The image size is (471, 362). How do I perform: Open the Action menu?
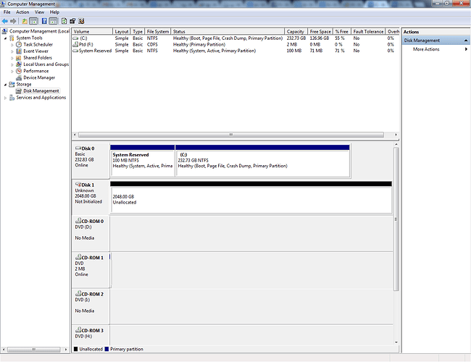[22, 12]
